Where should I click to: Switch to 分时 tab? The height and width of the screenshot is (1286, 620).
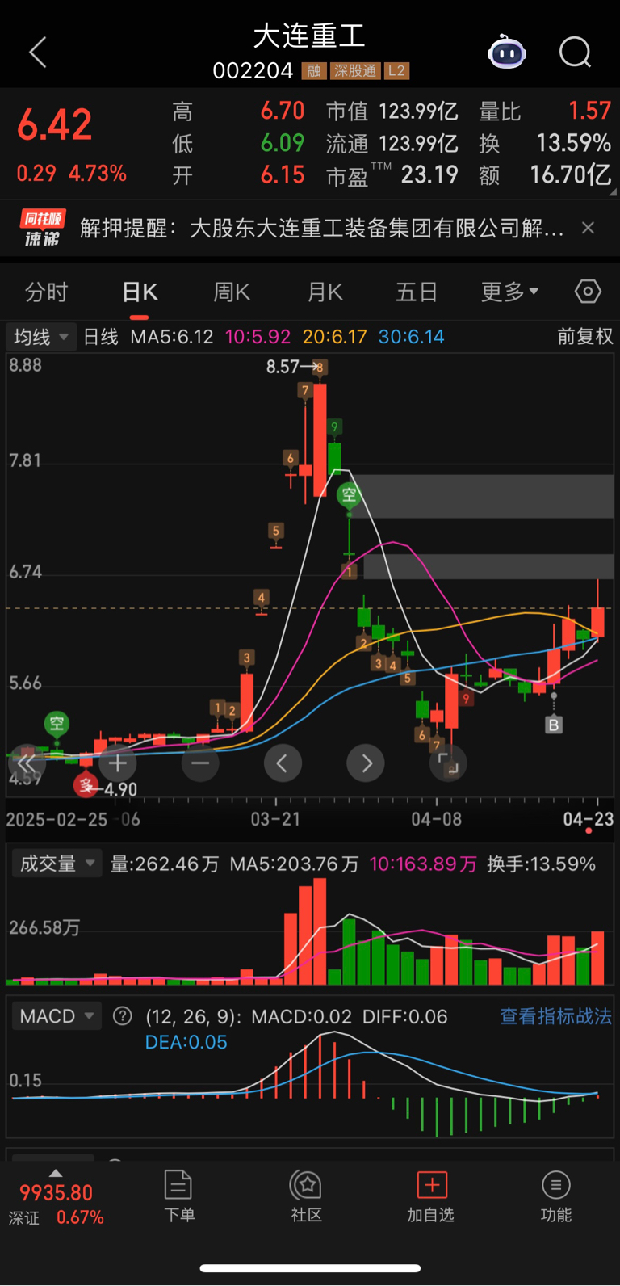pos(46,292)
